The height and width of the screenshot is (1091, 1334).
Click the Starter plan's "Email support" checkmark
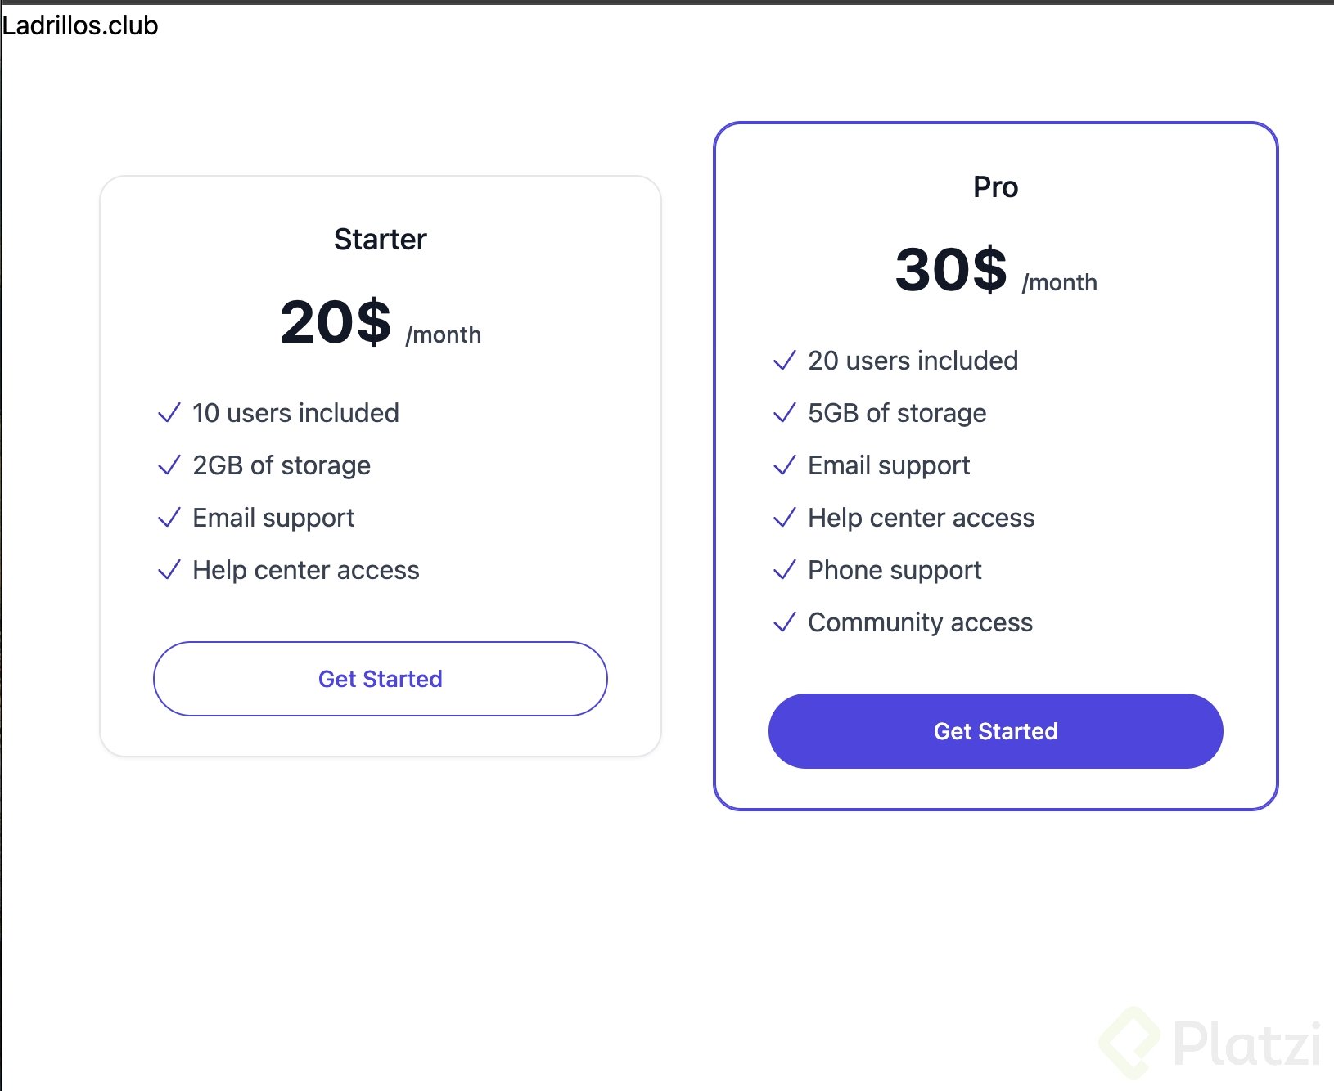point(169,518)
